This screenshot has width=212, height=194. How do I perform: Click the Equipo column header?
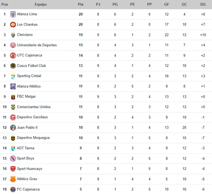point(41,4)
